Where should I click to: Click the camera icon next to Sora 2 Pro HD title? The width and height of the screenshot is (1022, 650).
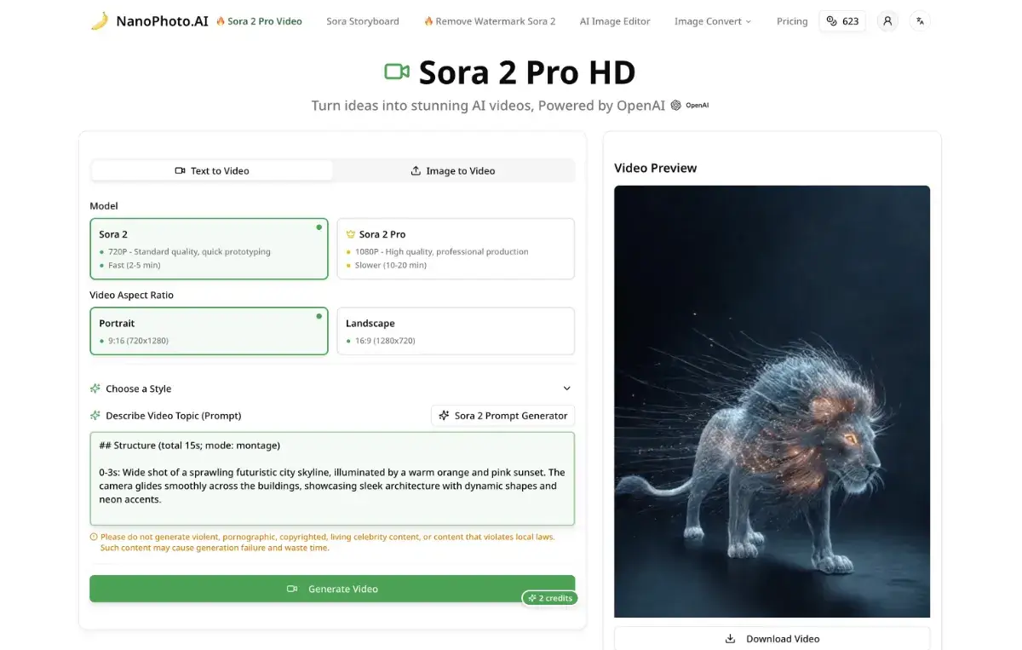pyautogui.click(x=397, y=72)
